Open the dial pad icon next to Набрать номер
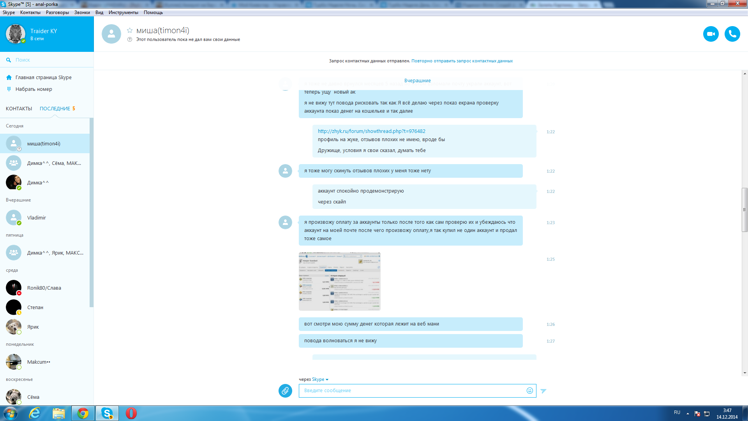748x421 pixels. (x=9, y=89)
